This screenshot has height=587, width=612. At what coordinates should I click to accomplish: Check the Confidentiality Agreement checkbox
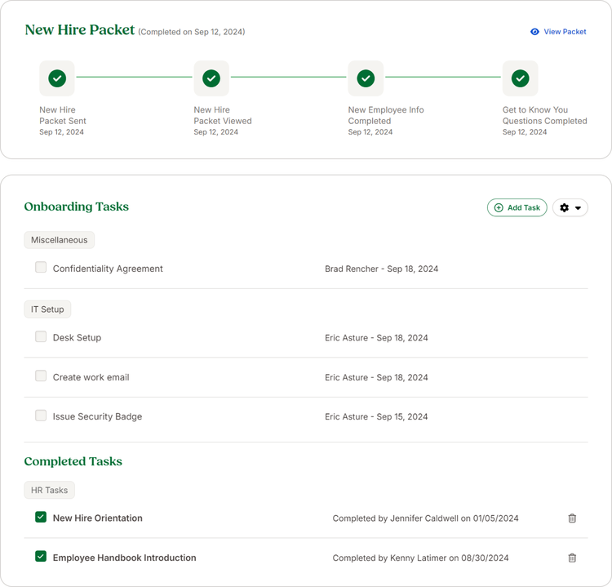(41, 268)
